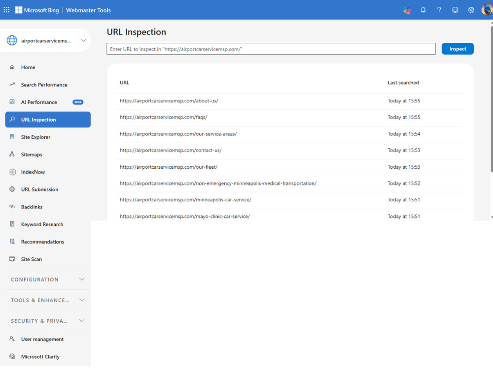The width and height of the screenshot is (493, 369).
Task: Open user profile avatar
Action: [x=487, y=10]
